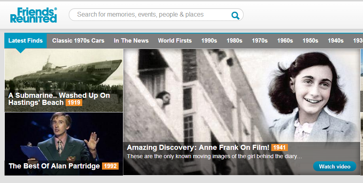Screen dimensions: 363x183
Task: Select the Latest Finds tab
Action: 25,41
